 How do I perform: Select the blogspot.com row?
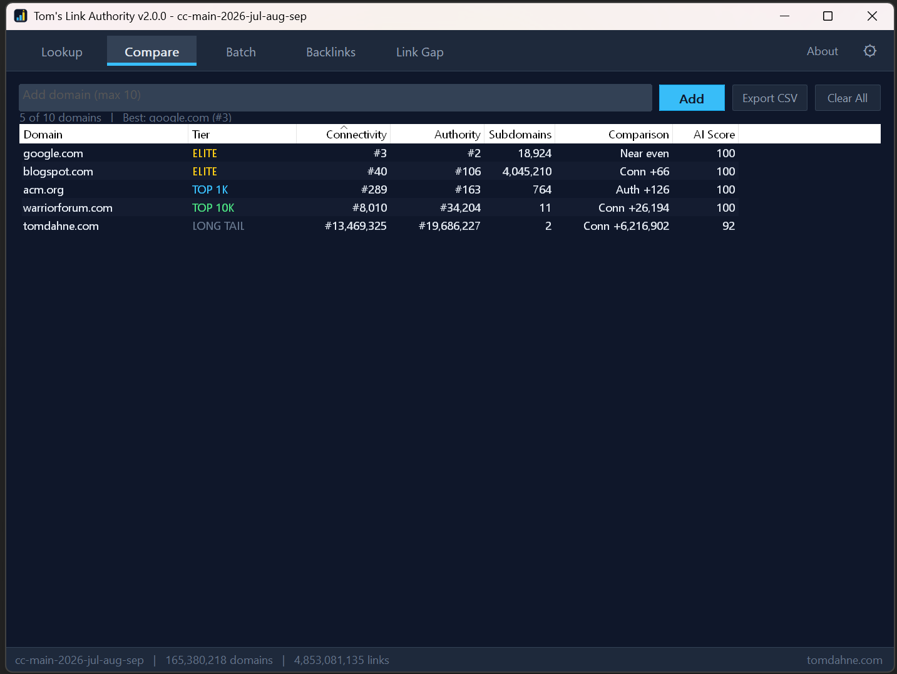click(379, 172)
